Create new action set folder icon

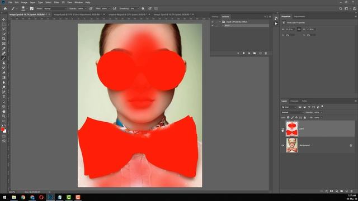[255, 53]
